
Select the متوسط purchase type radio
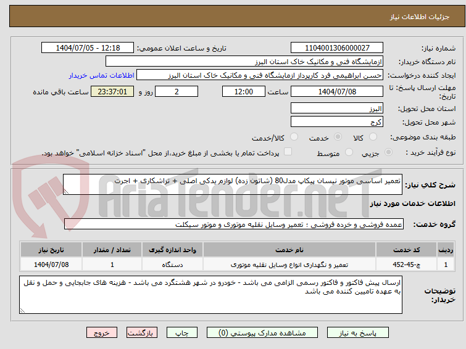pyautogui.click(x=349, y=152)
